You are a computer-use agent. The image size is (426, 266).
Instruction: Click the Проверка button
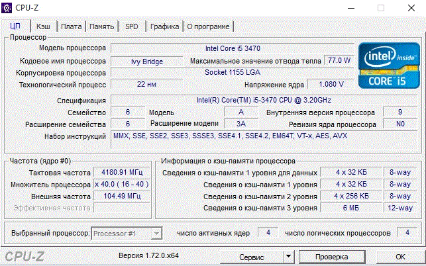(x=331, y=257)
